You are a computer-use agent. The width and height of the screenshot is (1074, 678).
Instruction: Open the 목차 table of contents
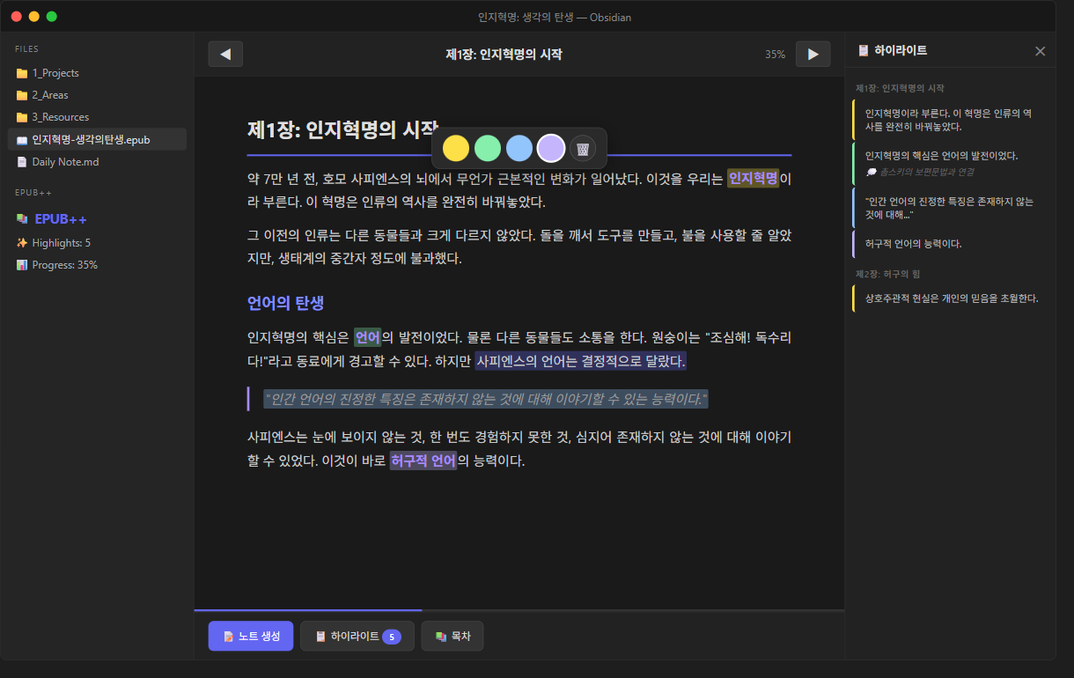(x=452, y=636)
